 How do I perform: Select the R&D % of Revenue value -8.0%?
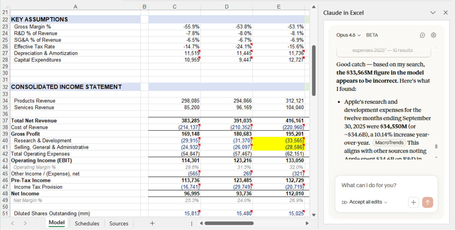pos(227,33)
